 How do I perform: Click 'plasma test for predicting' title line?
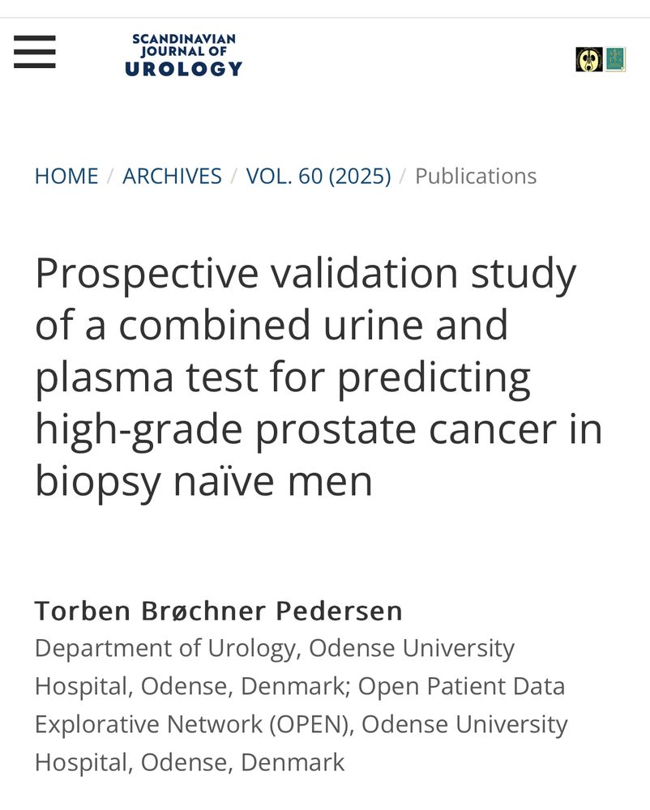283,378
